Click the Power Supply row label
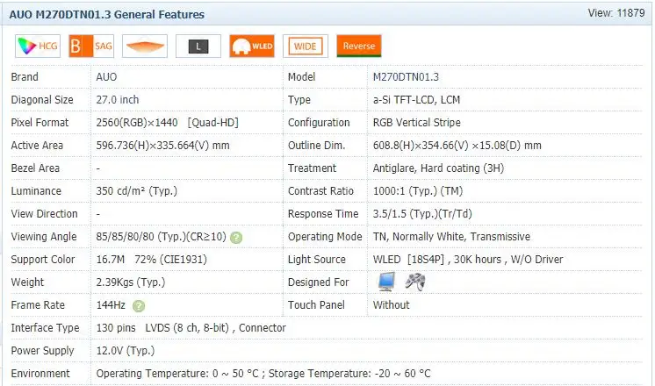655x386 pixels. (x=43, y=351)
